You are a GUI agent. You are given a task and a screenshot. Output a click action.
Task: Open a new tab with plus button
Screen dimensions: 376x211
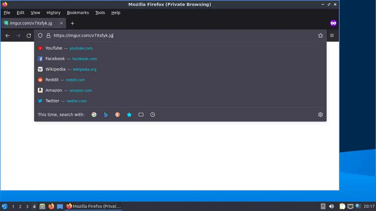[x=72, y=23]
